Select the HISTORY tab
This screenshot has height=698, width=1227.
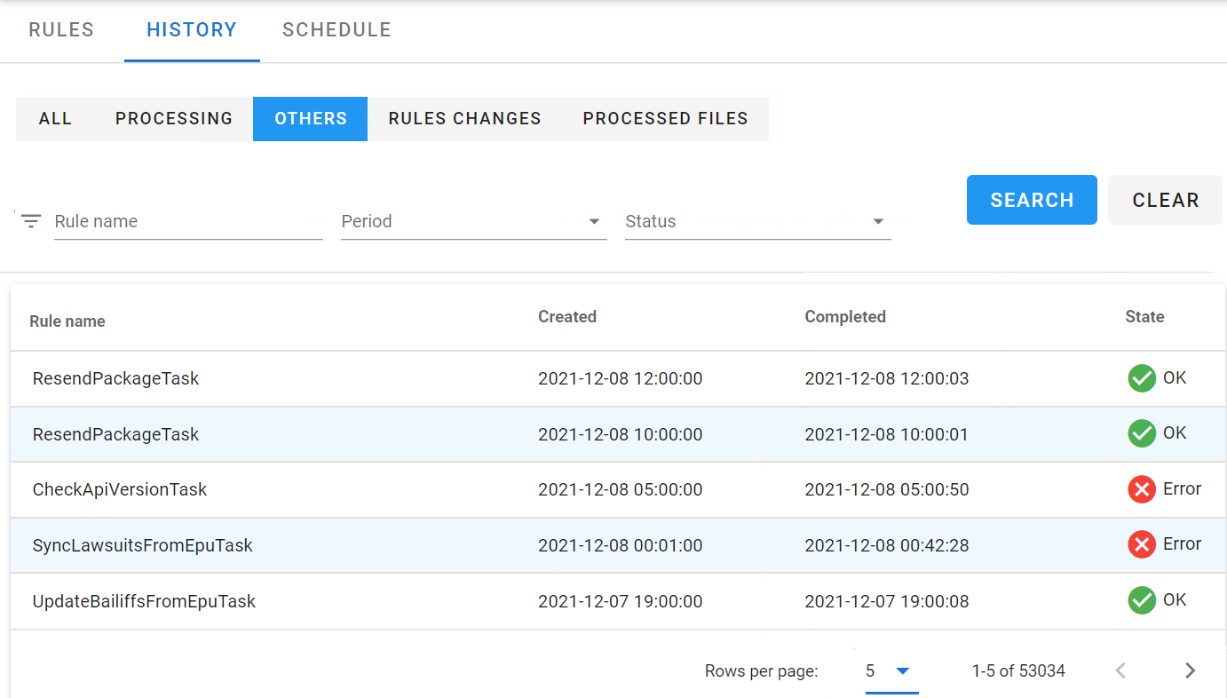point(192,29)
